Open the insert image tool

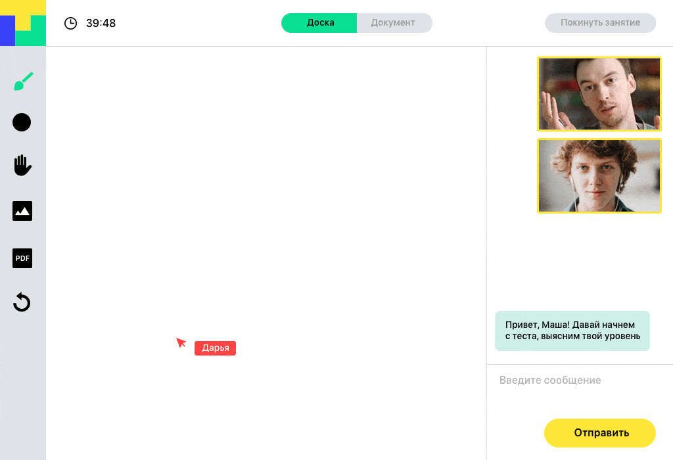point(22,211)
